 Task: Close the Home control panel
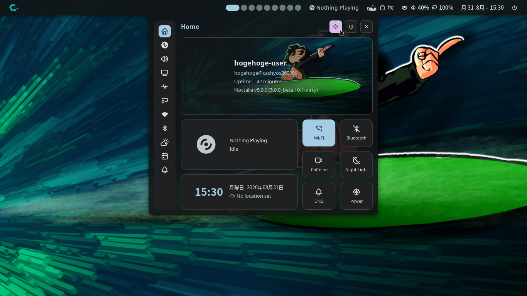pos(367,27)
